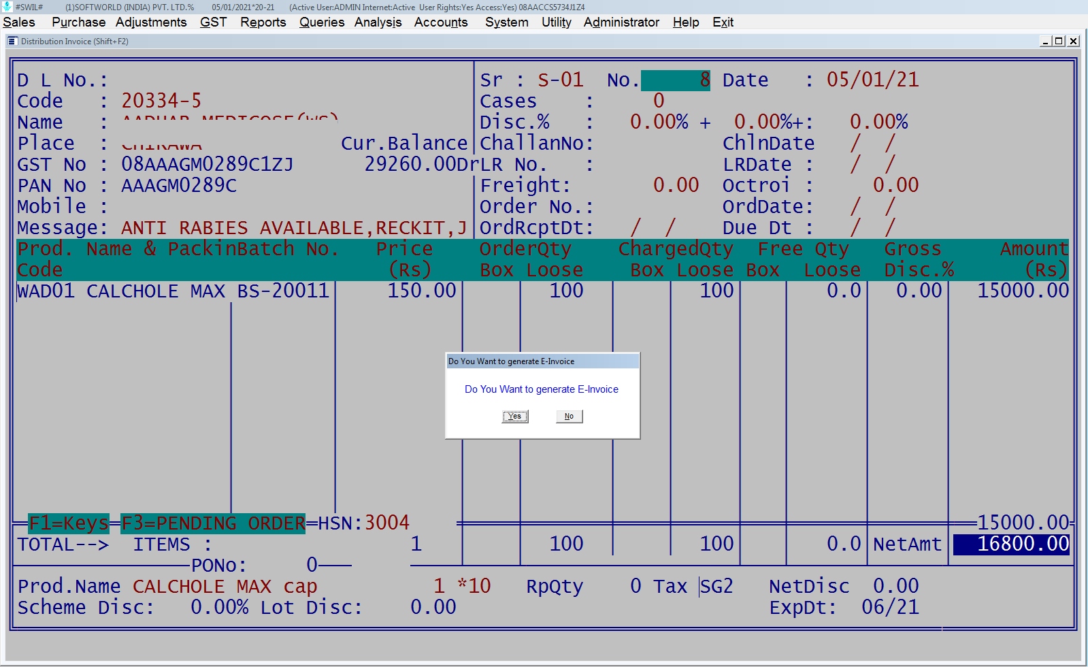
Task: Select customer code 20334-5
Action: [161, 101]
